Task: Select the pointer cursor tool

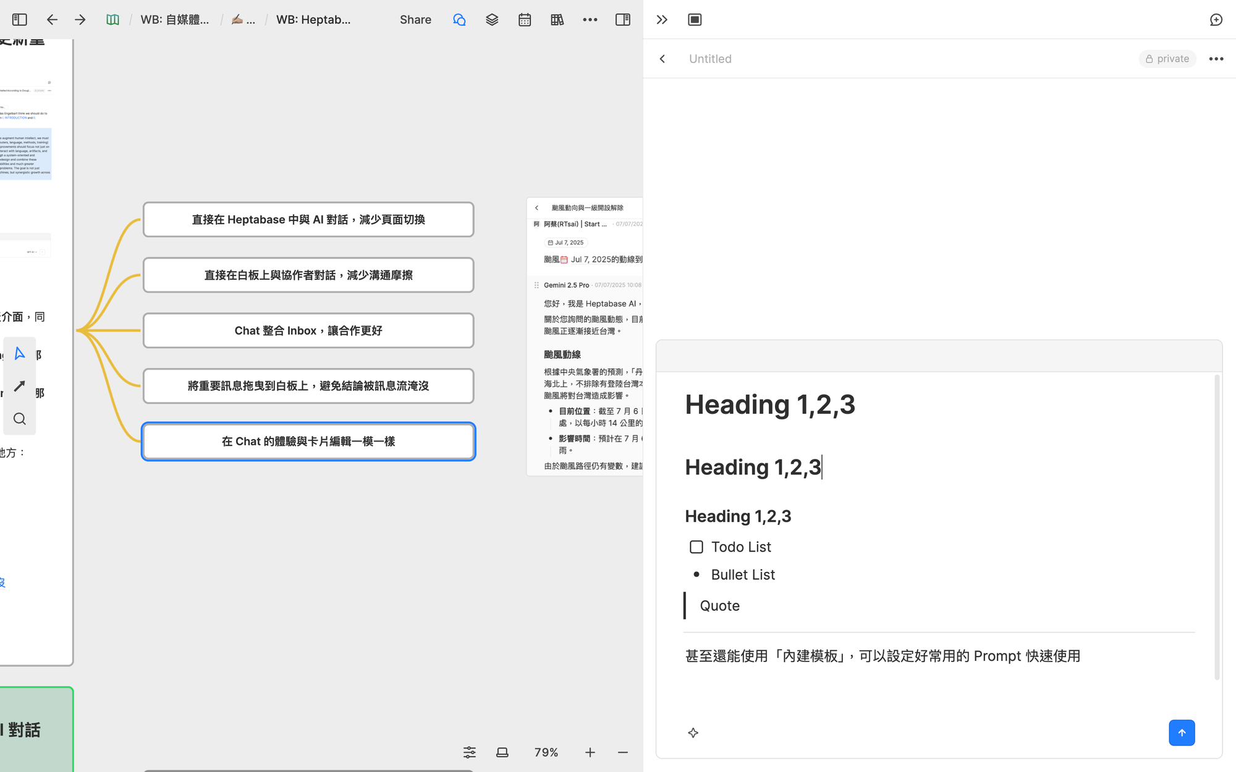Action: (20, 353)
